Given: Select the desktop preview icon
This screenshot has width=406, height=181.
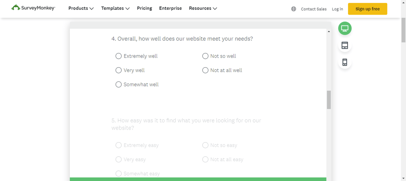Looking at the screenshot, I should [x=345, y=28].
